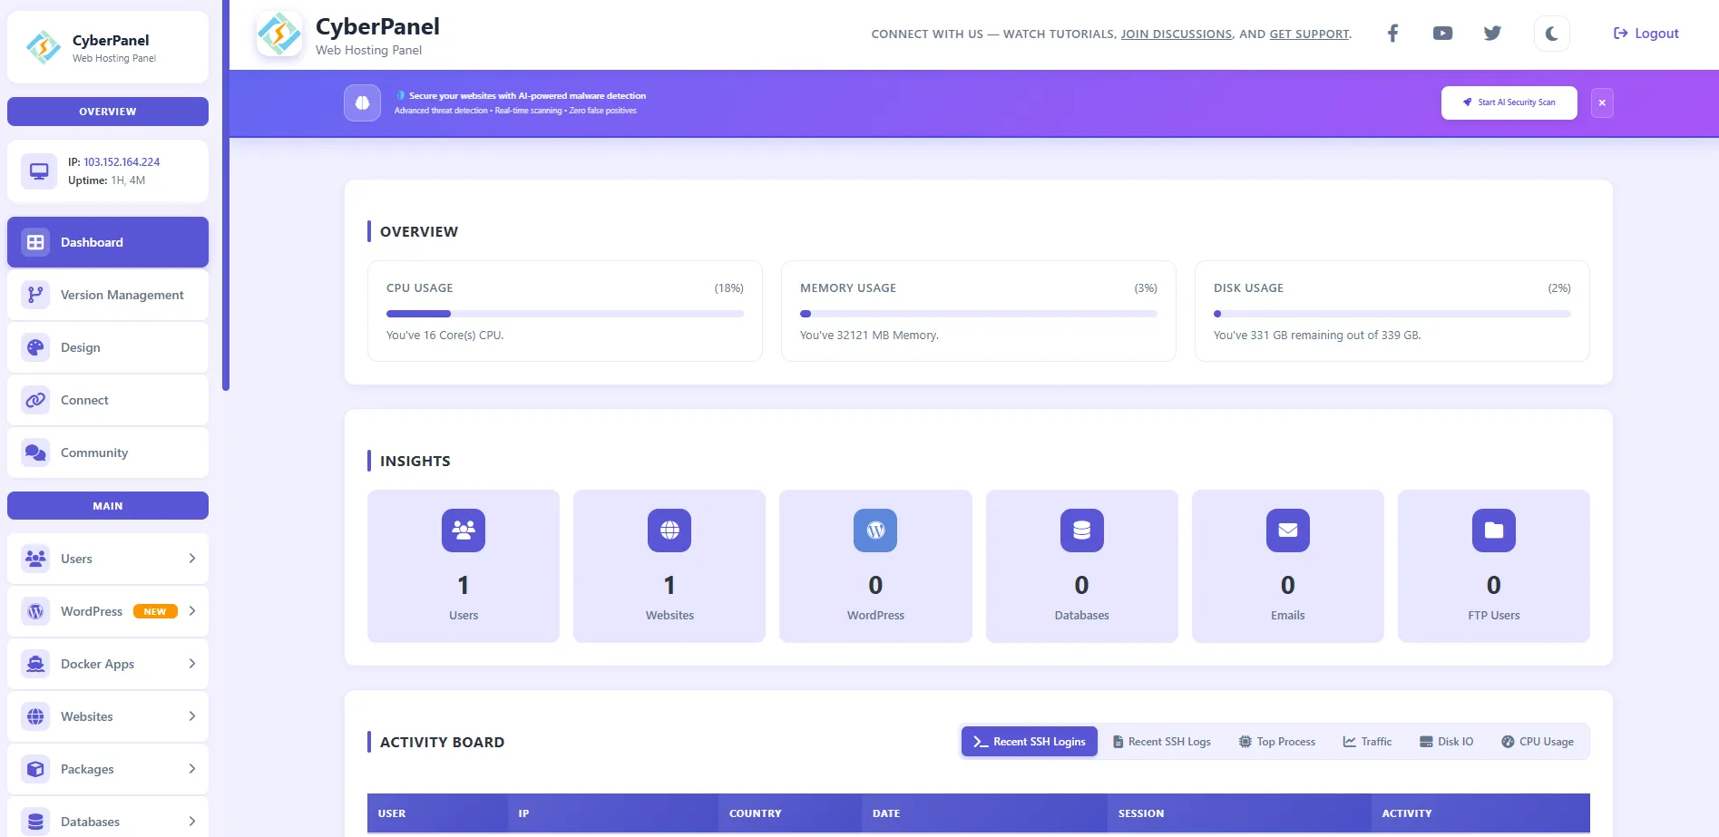Expand the Websites sidebar menu chevron
Screen dimensions: 1719x837
[x=192, y=716]
